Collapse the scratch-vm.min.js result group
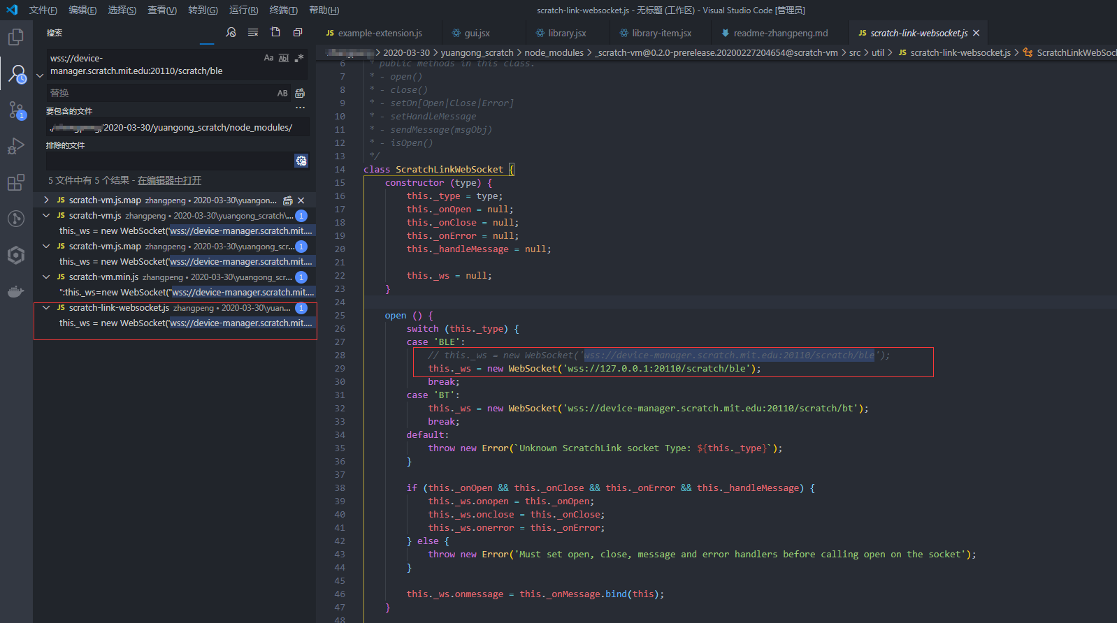The image size is (1117, 623). pyautogui.click(x=46, y=277)
